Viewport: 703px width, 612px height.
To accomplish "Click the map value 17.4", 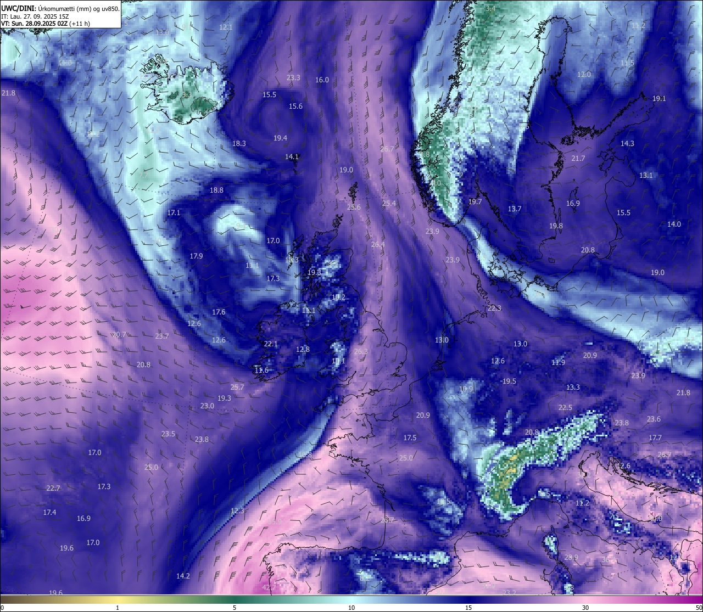I will pyautogui.click(x=49, y=512).
